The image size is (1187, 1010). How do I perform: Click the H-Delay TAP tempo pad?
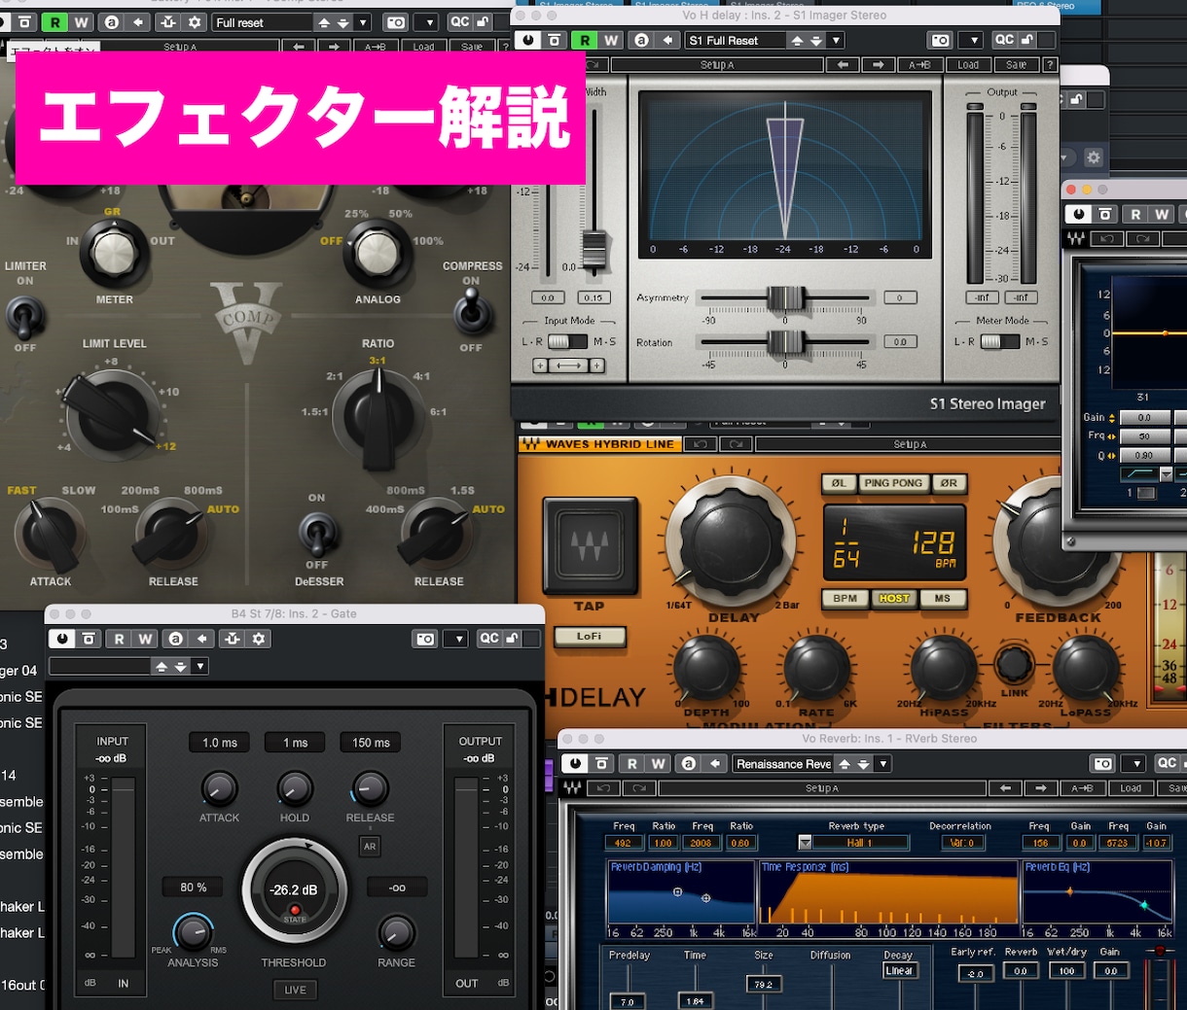tap(590, 545)
